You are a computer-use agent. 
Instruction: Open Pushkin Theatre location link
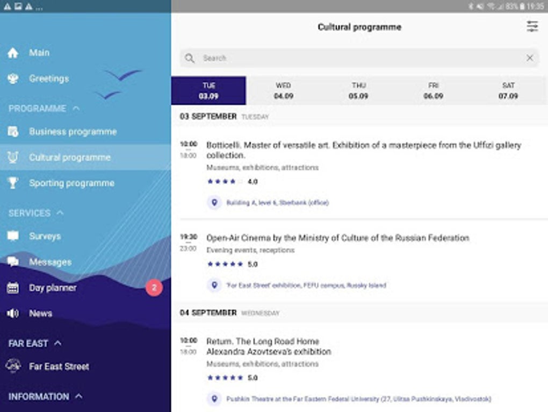[358, 399]
